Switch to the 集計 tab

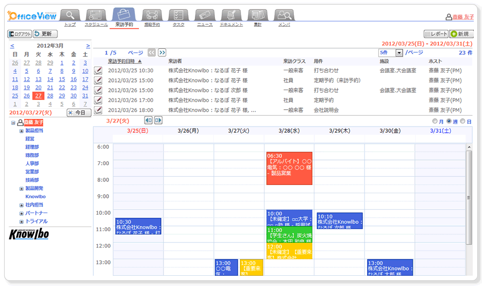click(257, 24)
